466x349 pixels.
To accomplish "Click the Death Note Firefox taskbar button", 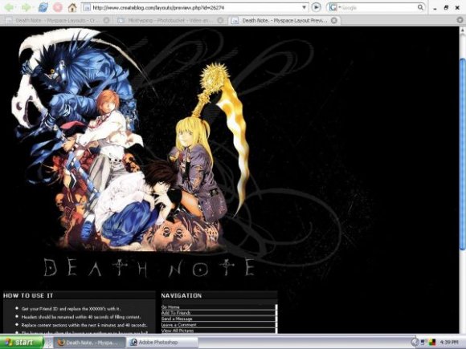I will [89, 343].
